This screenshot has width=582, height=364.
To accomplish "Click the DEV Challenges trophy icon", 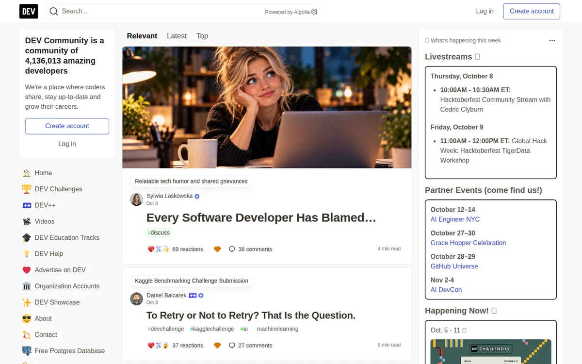I will [x=27, y=189].
